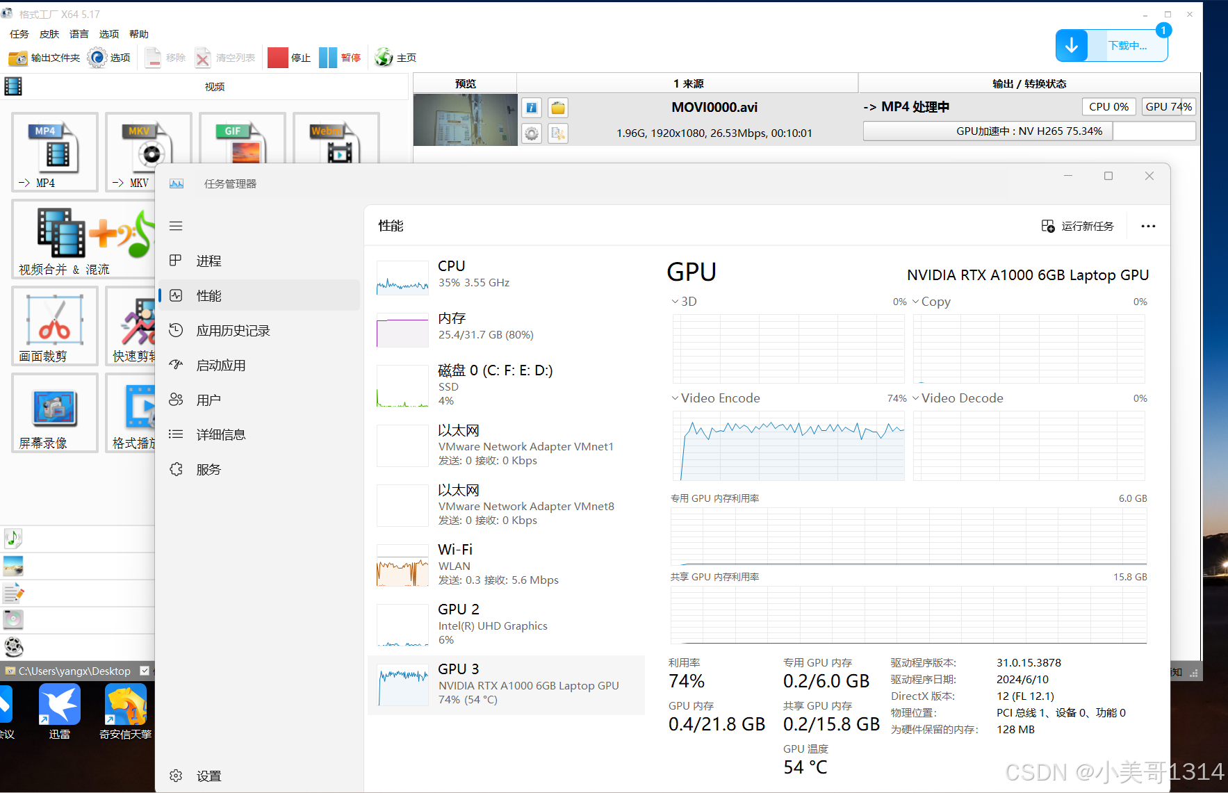The width and height of the screenshot is (1228, 793).
Task: Open the ROM/disc category in Format Factory sidebar
Action: 13,619
